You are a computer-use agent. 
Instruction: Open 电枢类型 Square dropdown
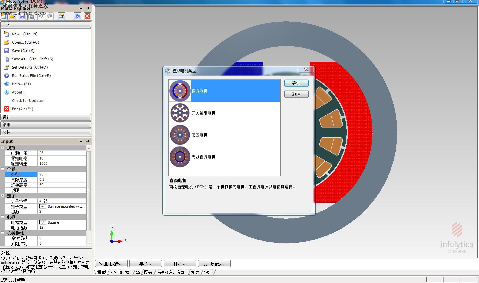(x=62, y=222)
